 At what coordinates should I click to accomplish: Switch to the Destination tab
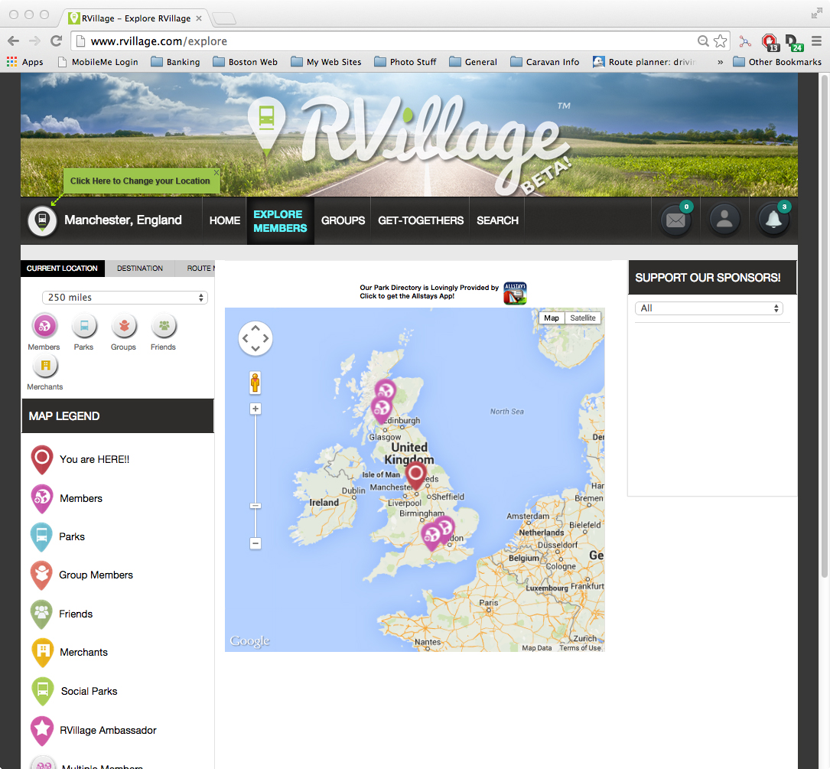pyautogui.click(x=140, y=269)
